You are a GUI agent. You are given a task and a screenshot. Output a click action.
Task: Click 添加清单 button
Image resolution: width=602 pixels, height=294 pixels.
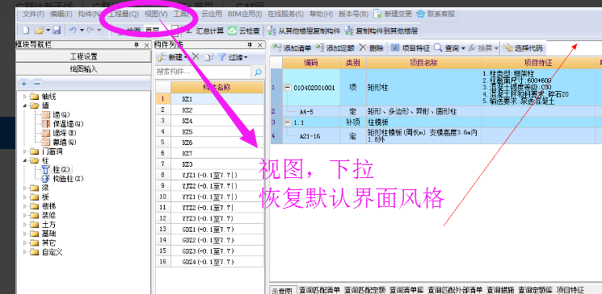tap(292, 48)
